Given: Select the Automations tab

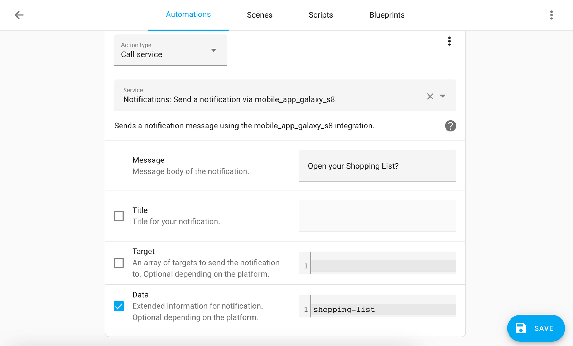Looking at the screenshot, I should tap(188, 14).
